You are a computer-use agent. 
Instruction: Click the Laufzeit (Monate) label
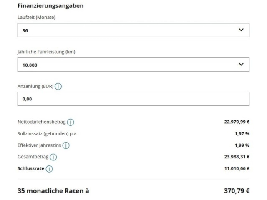(36, 17)
